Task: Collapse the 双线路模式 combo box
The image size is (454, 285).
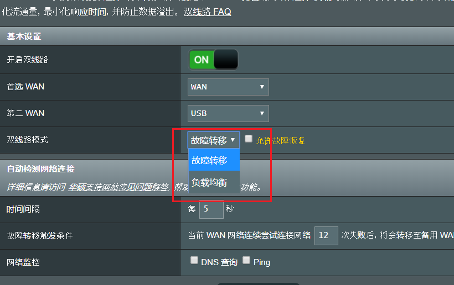Action: 213,140
